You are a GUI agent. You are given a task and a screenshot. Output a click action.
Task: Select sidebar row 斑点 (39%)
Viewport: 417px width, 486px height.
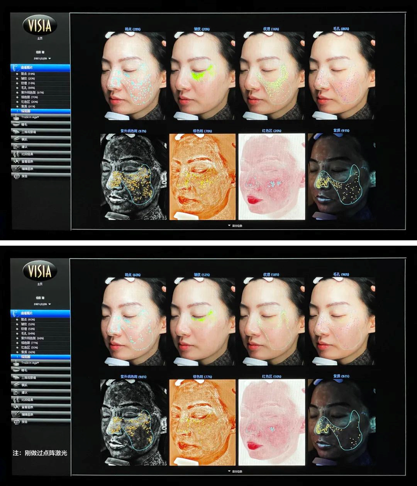click(x=41, y=74)
